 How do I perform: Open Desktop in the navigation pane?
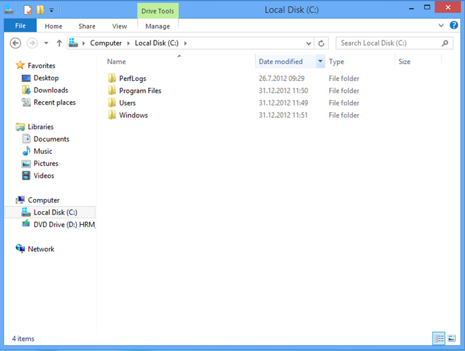point(46,78)
